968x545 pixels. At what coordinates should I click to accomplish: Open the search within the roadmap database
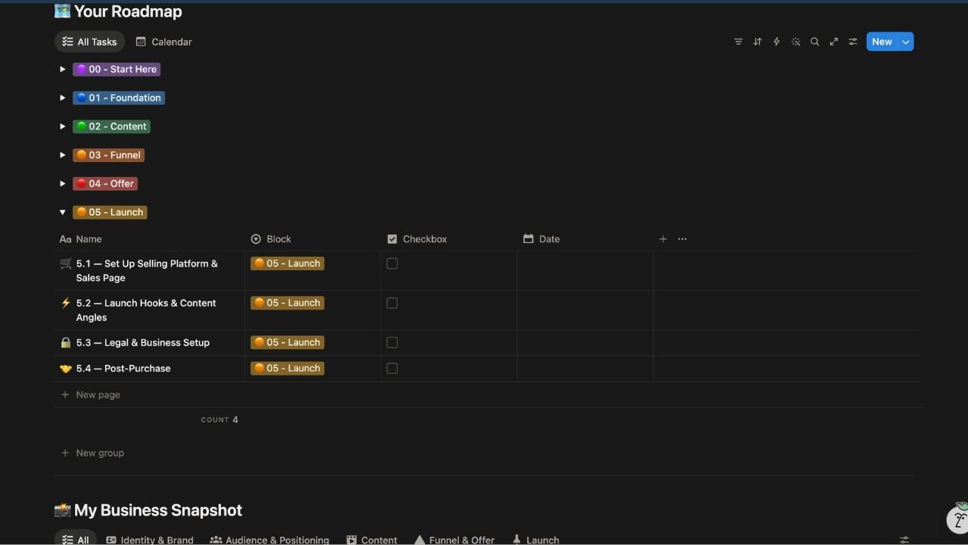click(x=814, y=42)
